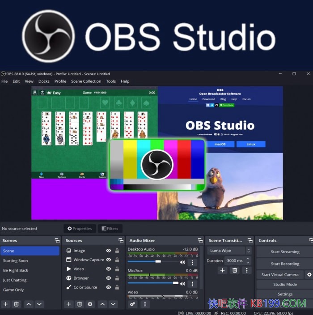313x315 pixels.
Task: Open Virtual Camera settings gear
Action: click(x=309, y=274)
